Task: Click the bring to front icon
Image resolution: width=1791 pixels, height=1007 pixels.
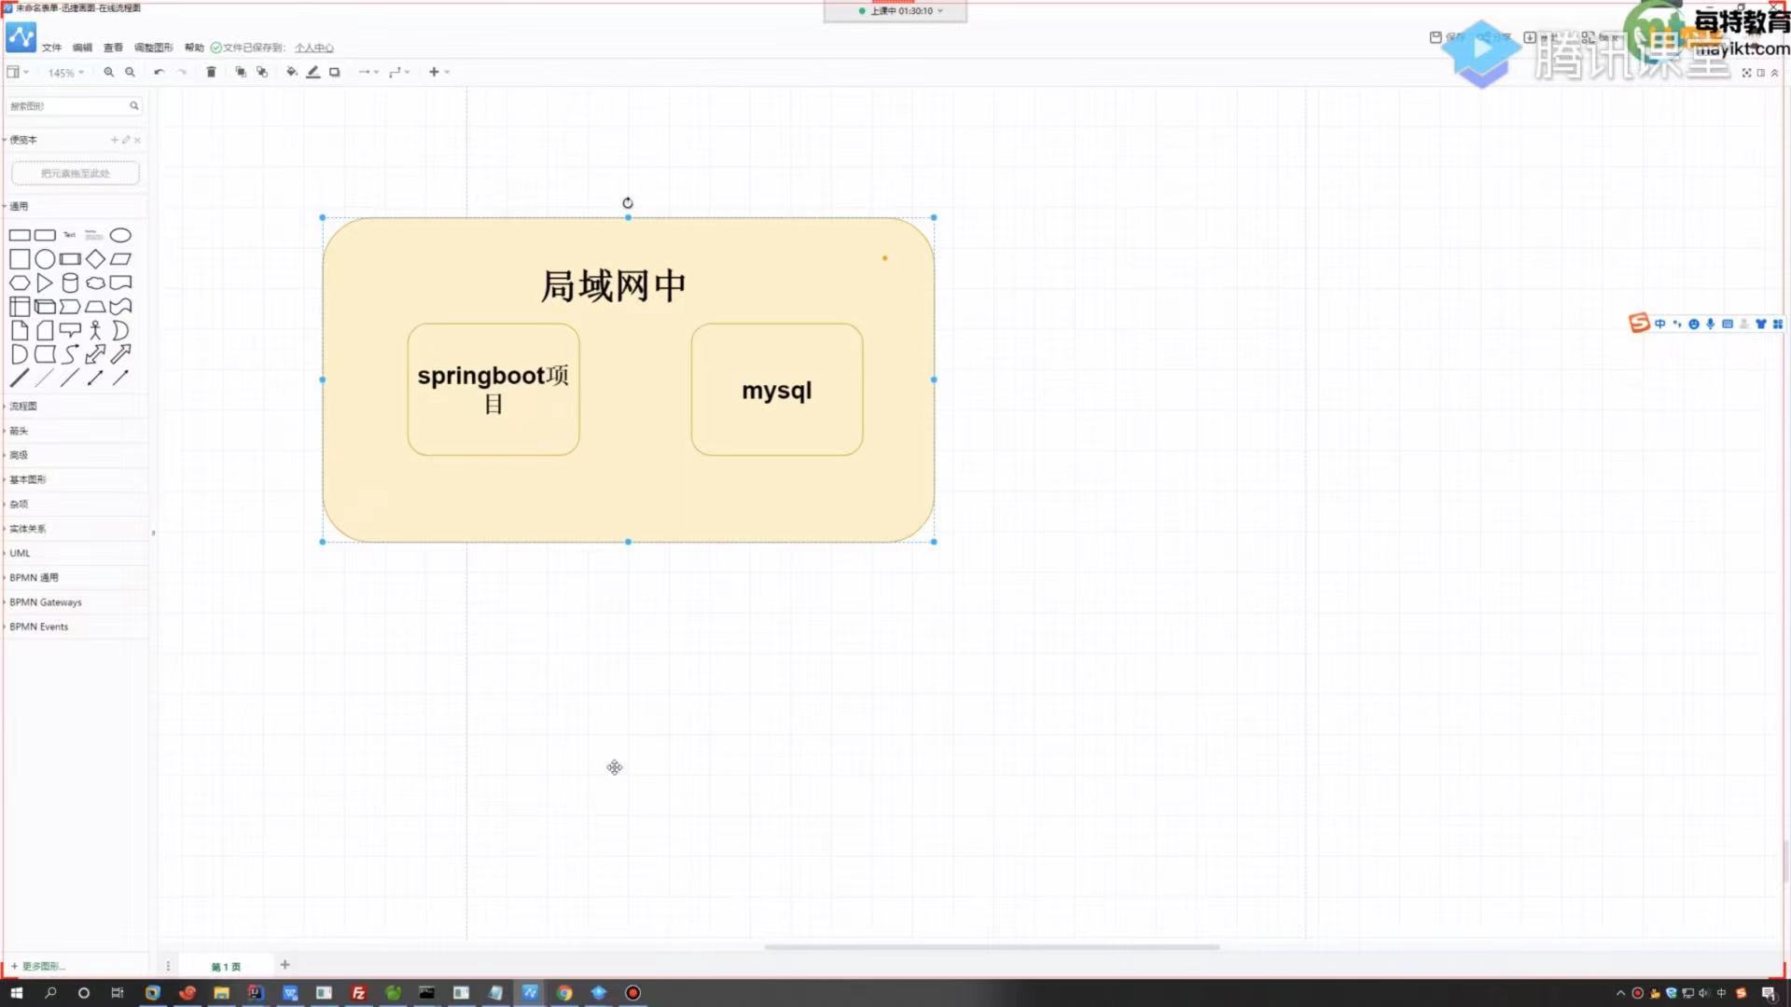Action: pos(240,72)
